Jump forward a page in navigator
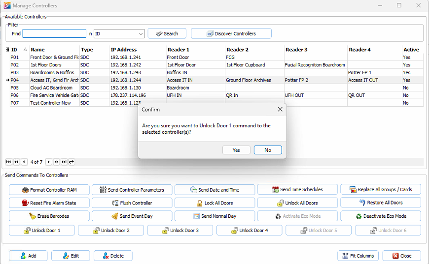The height and width of the screenshot is (264, 429). [56, 162]
